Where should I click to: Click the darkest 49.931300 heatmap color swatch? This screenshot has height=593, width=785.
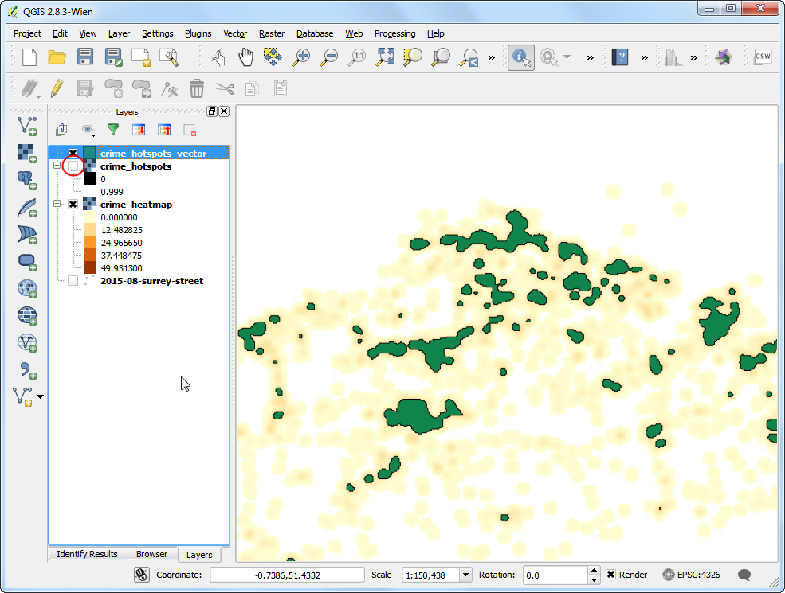click(x=90, y=268)
